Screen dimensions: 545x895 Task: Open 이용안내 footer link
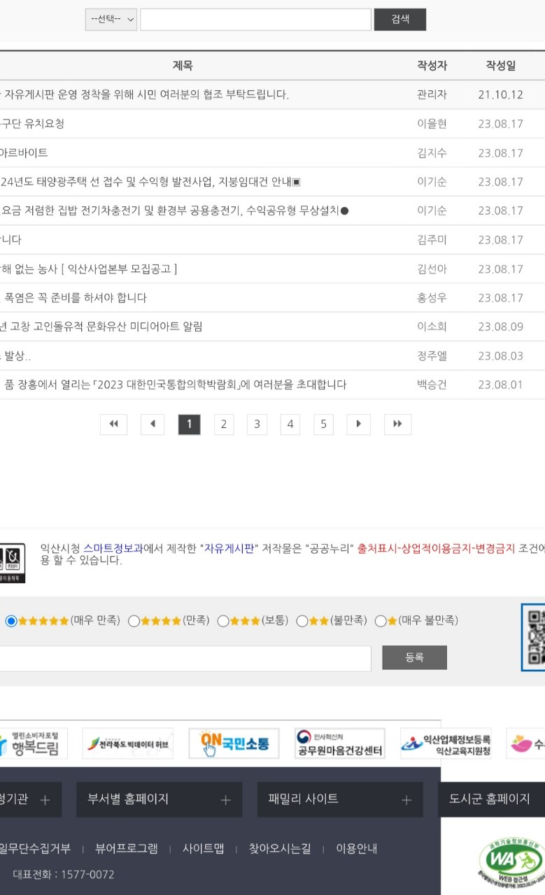(x=357, y=849)
